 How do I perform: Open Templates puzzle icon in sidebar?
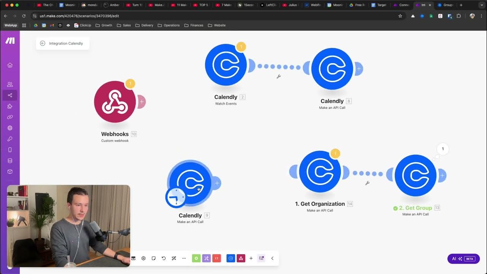coord(10,106)
